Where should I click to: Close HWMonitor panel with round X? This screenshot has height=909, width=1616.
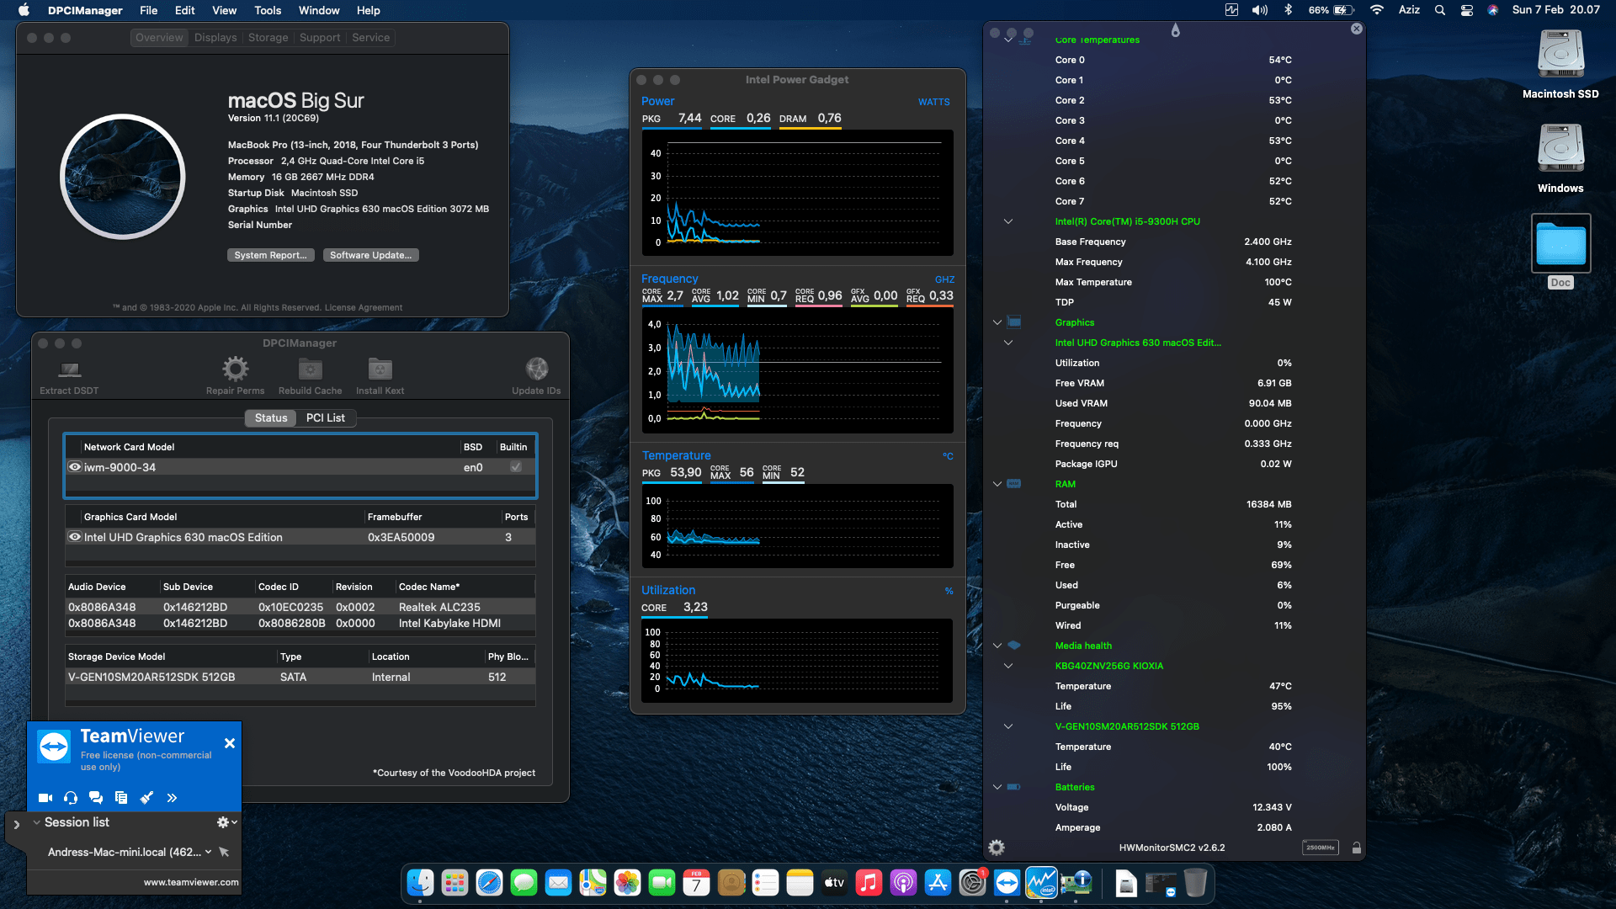(1357, 29)
